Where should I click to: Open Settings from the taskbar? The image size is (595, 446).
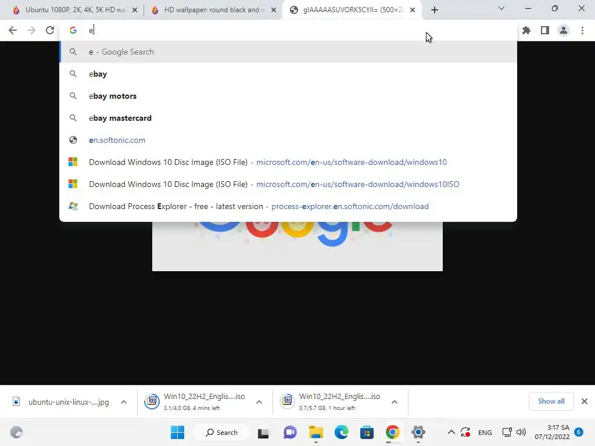[418, 432]
